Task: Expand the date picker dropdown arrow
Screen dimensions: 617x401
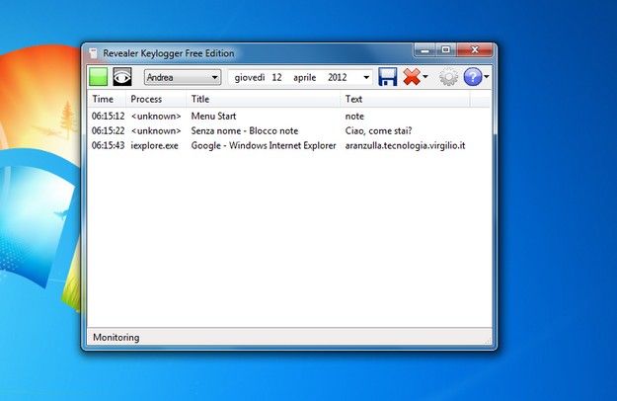Action: coord(366,77)
